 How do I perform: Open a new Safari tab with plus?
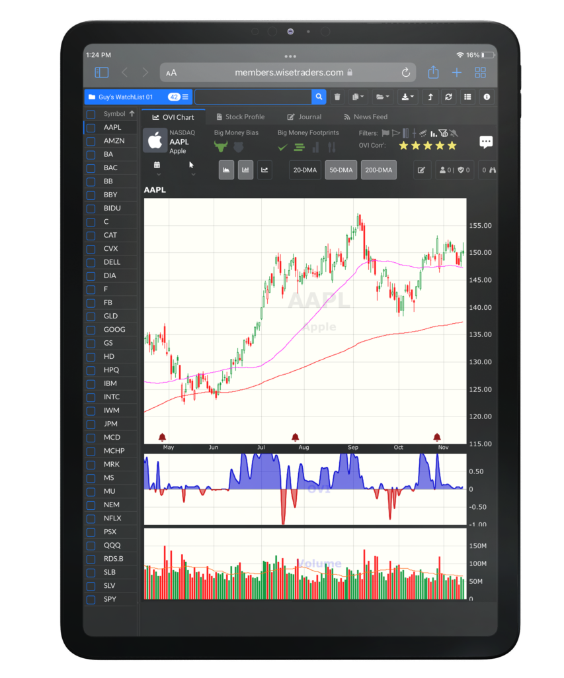[456, 73]
